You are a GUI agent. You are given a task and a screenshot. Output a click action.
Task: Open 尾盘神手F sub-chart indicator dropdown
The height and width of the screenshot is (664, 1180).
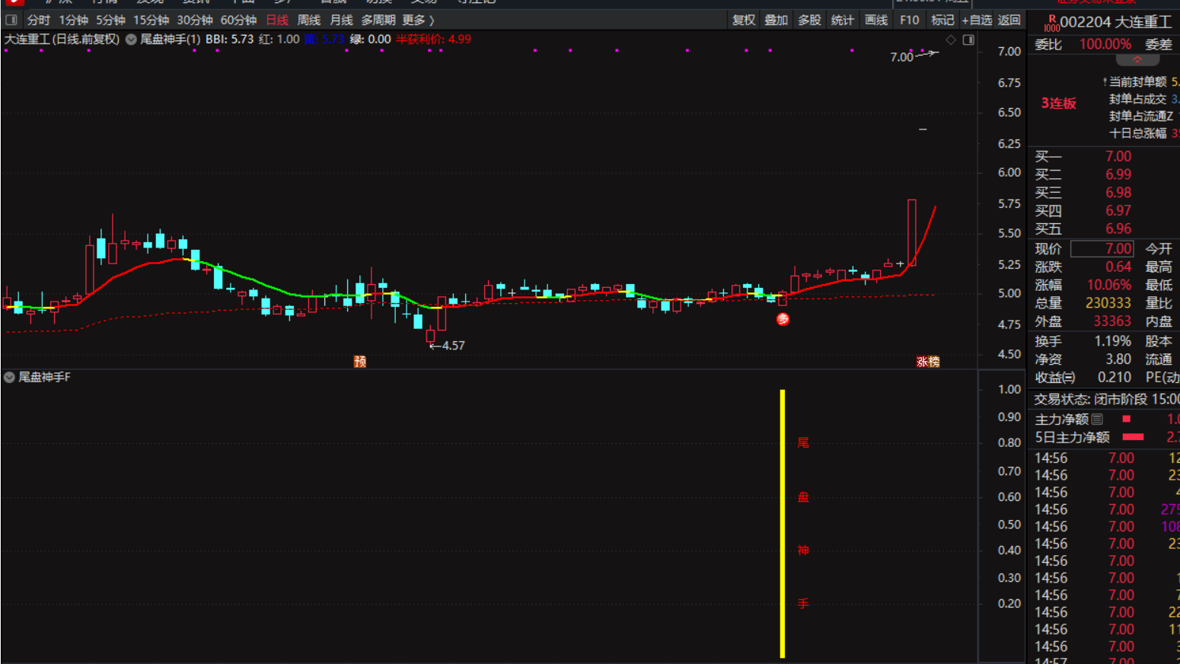(x=9, y=377)
